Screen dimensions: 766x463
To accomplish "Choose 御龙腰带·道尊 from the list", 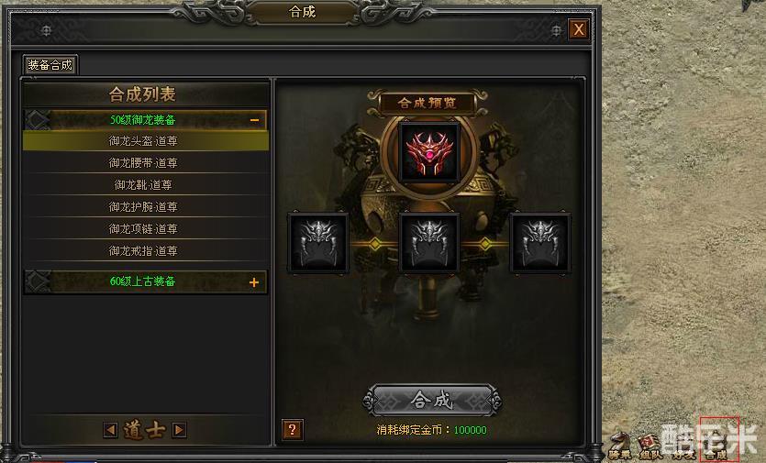I will tap(145, 163).
